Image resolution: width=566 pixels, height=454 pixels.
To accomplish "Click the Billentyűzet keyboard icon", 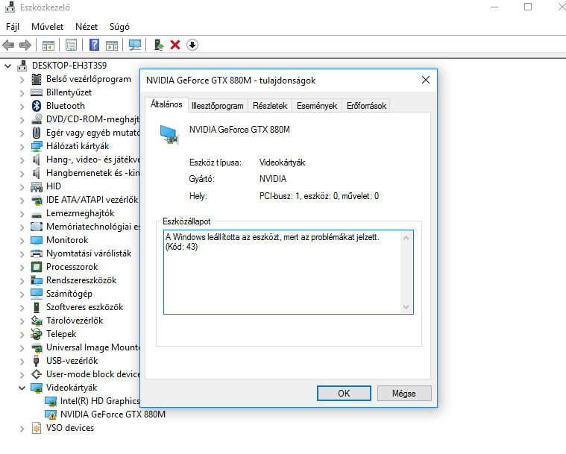I will coord(37,92).
